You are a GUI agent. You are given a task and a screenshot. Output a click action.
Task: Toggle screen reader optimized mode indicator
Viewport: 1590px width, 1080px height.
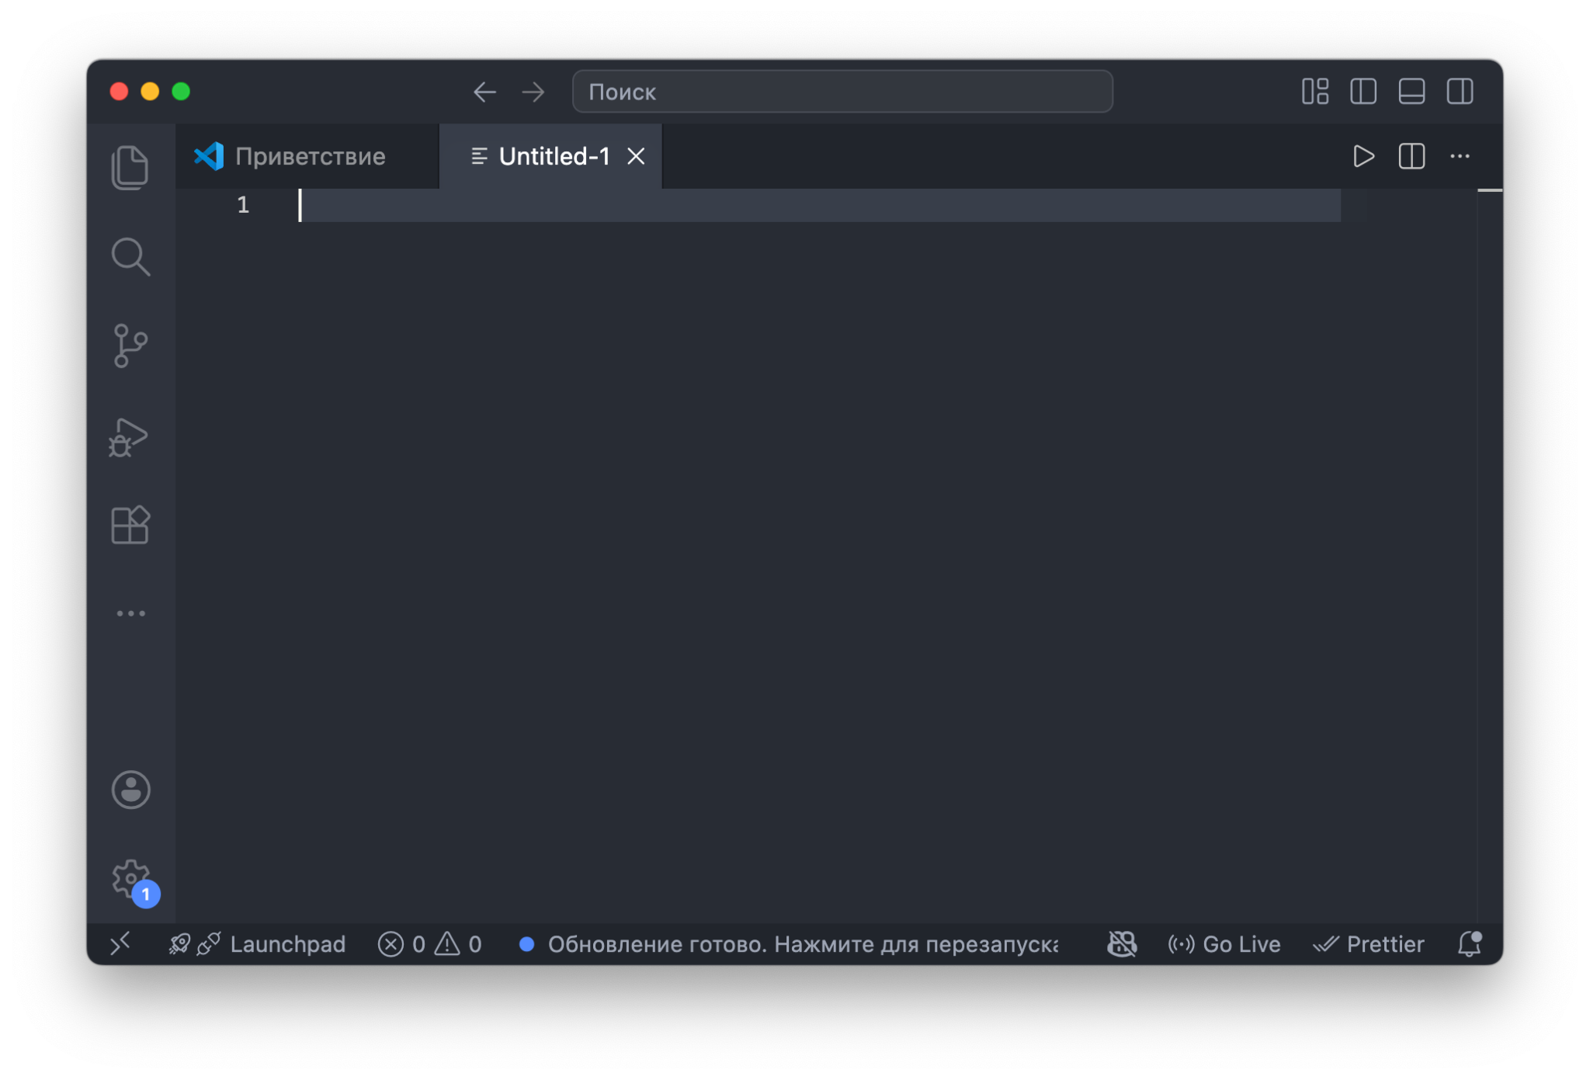pyautogui.click(x=1120, y=944)
